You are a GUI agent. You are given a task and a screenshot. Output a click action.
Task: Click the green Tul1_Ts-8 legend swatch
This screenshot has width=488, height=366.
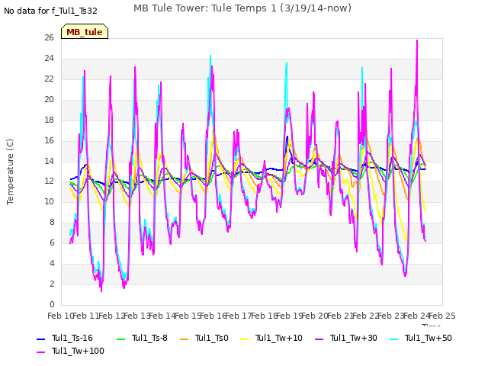pos(120,339)
